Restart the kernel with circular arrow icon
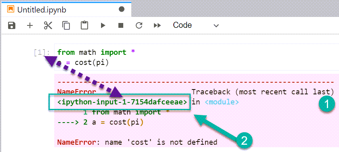 [x=139, y=25]
